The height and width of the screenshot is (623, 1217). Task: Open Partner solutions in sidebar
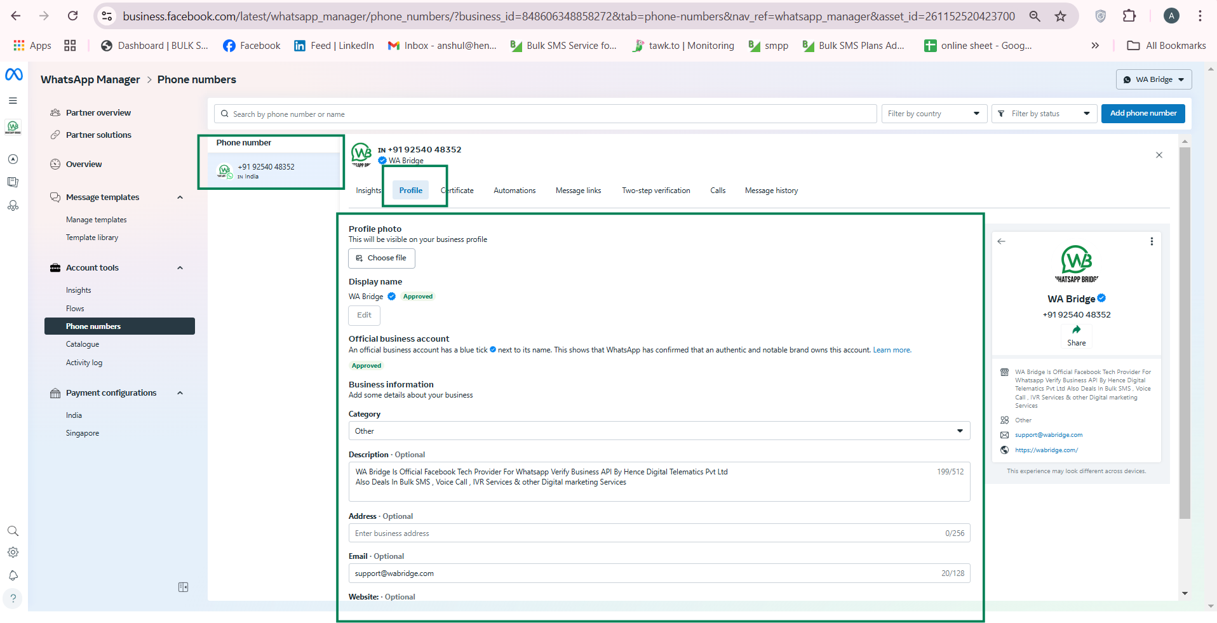[98, 135]
